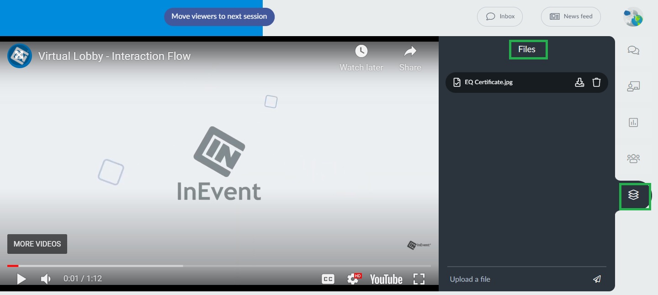Mute the video volume
This screenshot has height=295, width=658.
[x=46, y=279]
